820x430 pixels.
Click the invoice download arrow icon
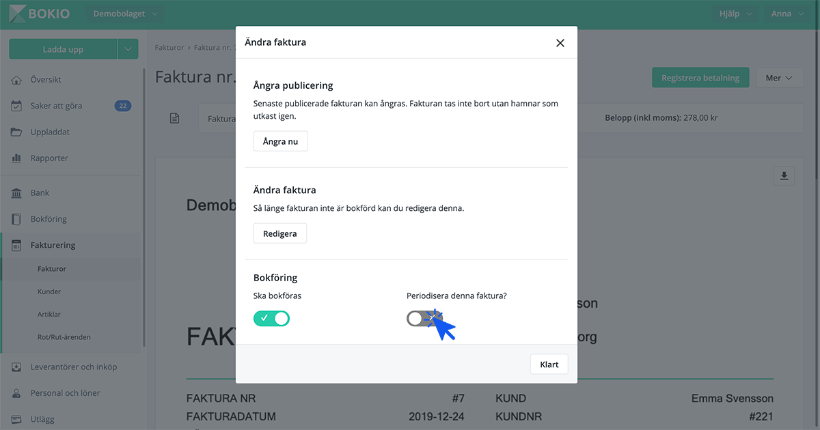tap(784, 176)
